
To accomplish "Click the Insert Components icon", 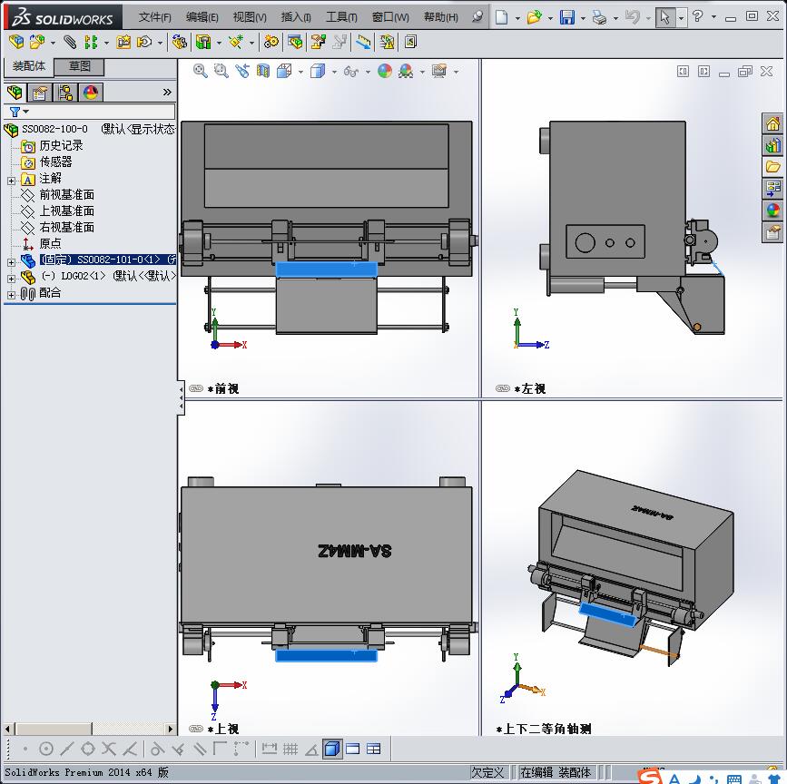I will click(36, 42).
